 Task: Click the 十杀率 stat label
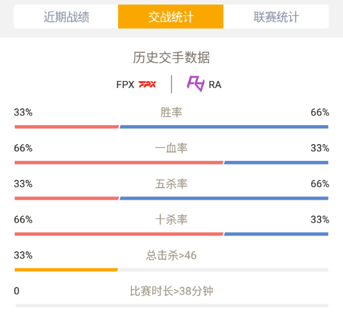pyautogui.click(x=171, y=219)
